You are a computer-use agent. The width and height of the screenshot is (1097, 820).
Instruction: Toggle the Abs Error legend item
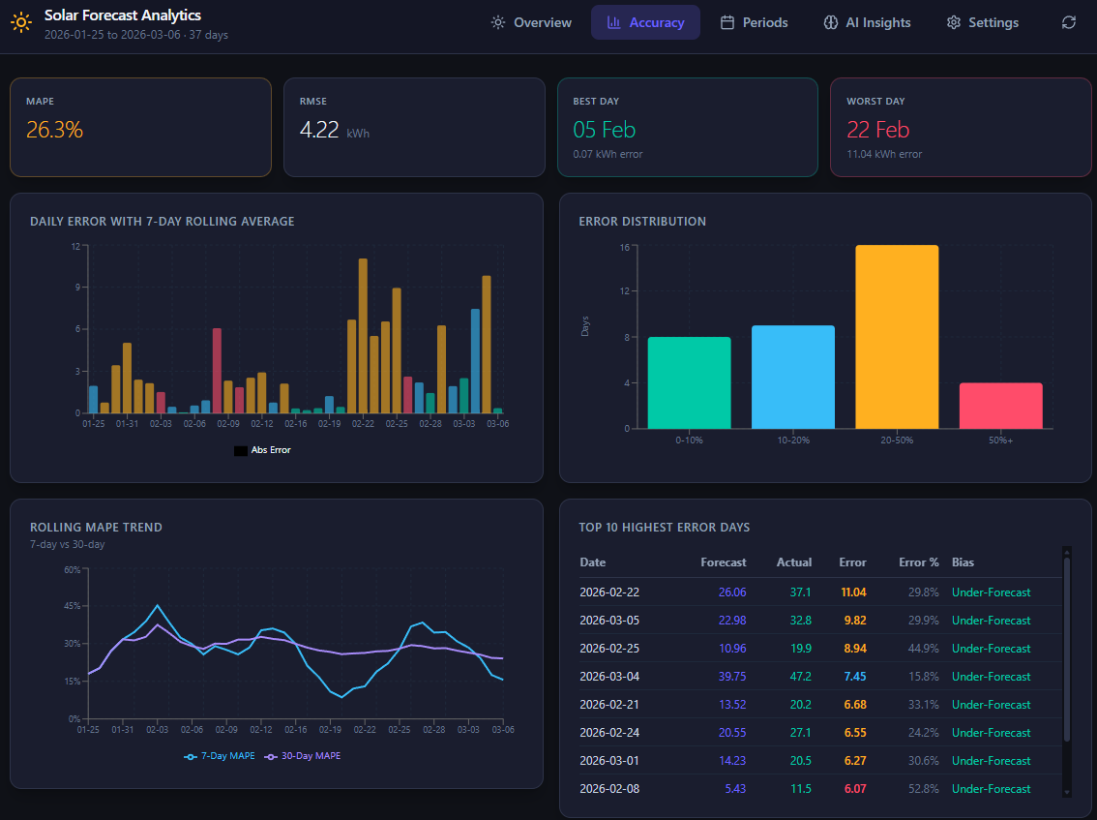[262, 450]
